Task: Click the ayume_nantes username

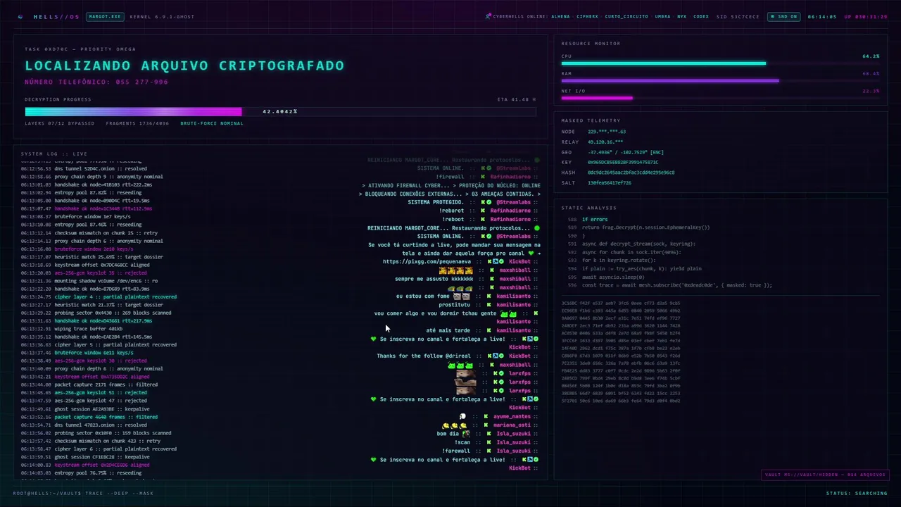Action: [x=512, y=416]
